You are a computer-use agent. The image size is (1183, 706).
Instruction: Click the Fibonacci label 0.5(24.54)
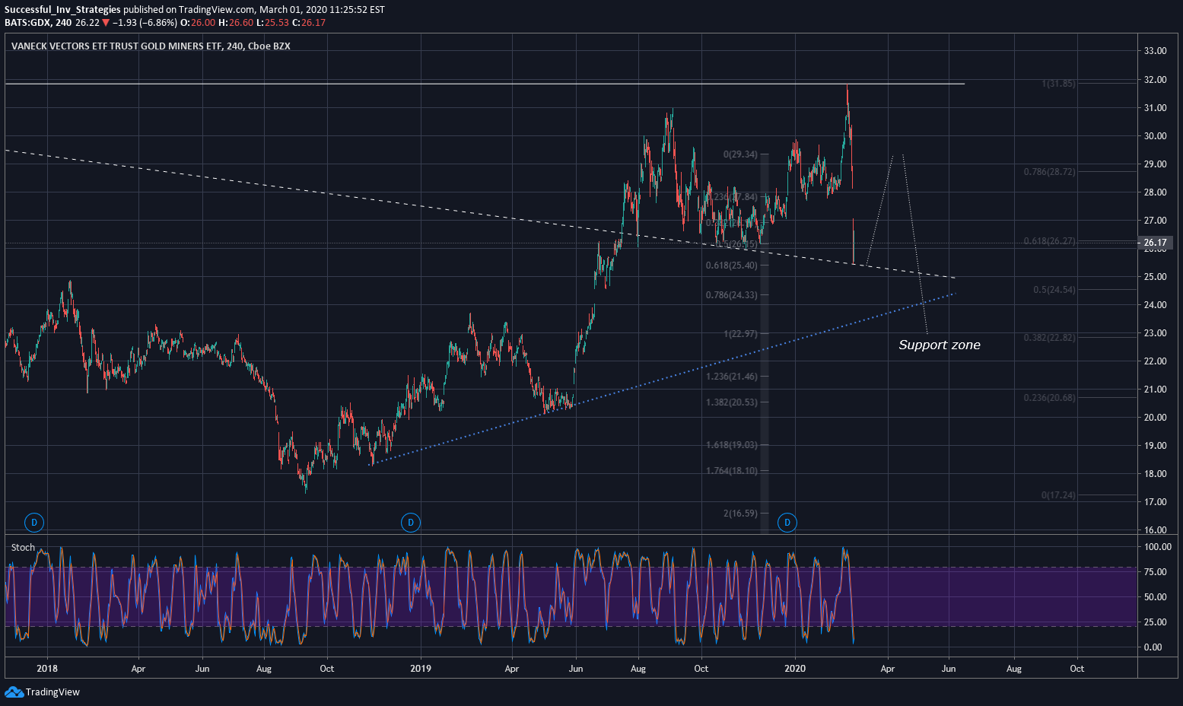coord(1054,290)
